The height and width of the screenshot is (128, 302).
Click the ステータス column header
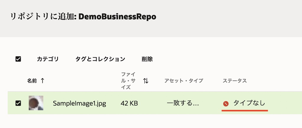click(234, 81)
